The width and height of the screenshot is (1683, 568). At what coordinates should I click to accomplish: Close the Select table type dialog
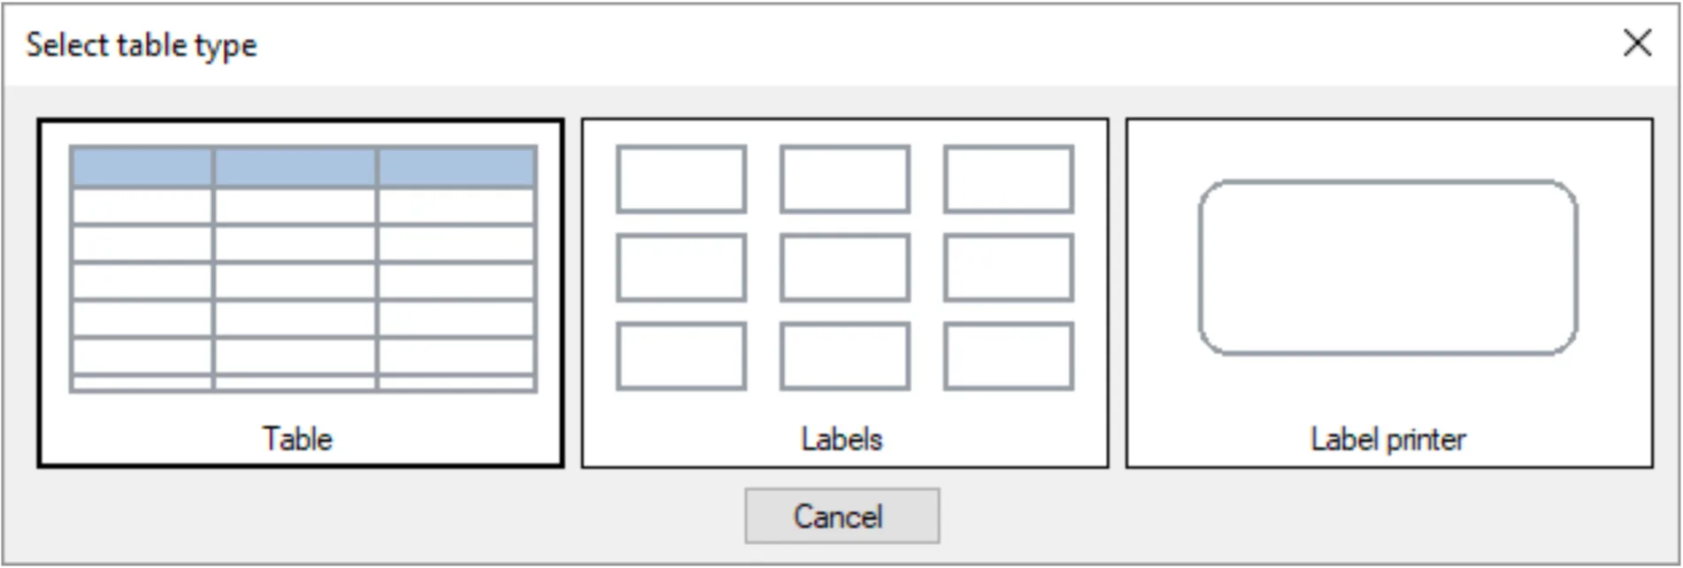(x=1637, y=42)
